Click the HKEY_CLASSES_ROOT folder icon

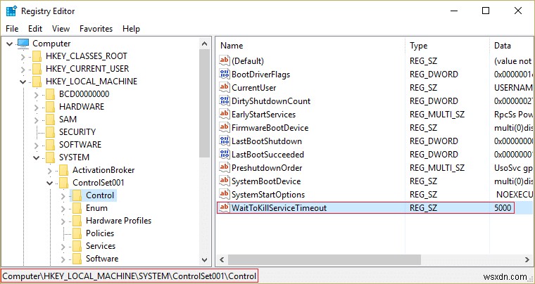[x=37, y=56]
